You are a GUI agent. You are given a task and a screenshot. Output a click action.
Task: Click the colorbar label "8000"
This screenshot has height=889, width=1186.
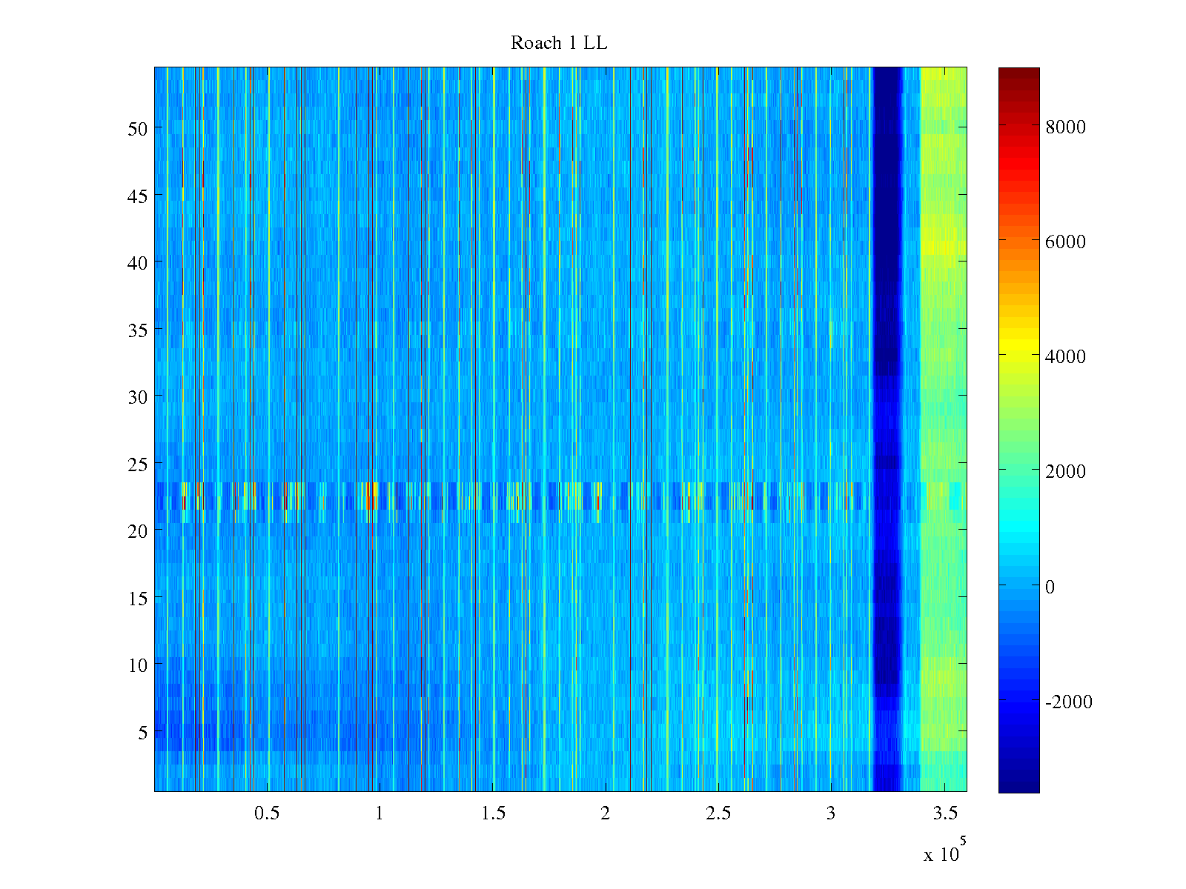pyautogui.click(x=1066, y=127)
